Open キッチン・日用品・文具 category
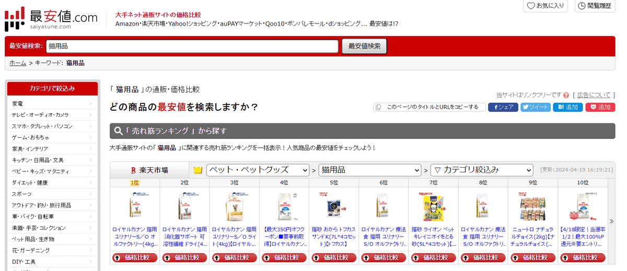 tap(53, 160)
